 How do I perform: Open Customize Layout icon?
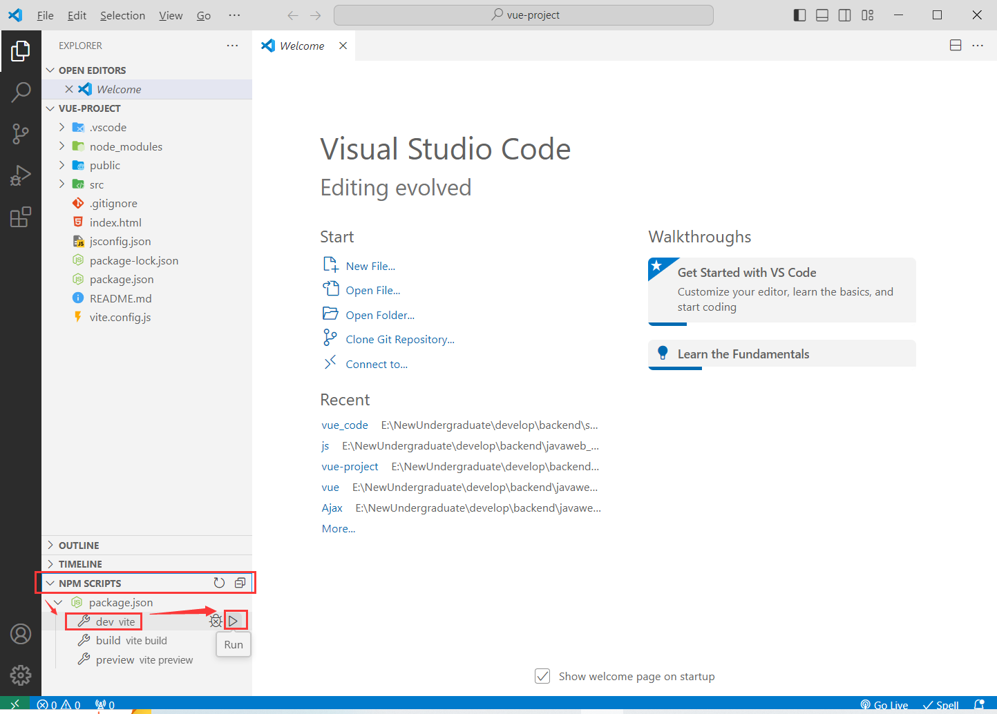(868, 15)
